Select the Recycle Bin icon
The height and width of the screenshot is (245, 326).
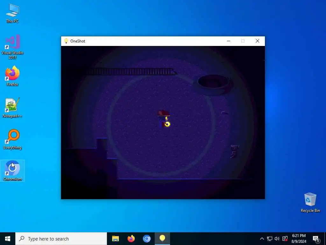[x=310, y=203]
